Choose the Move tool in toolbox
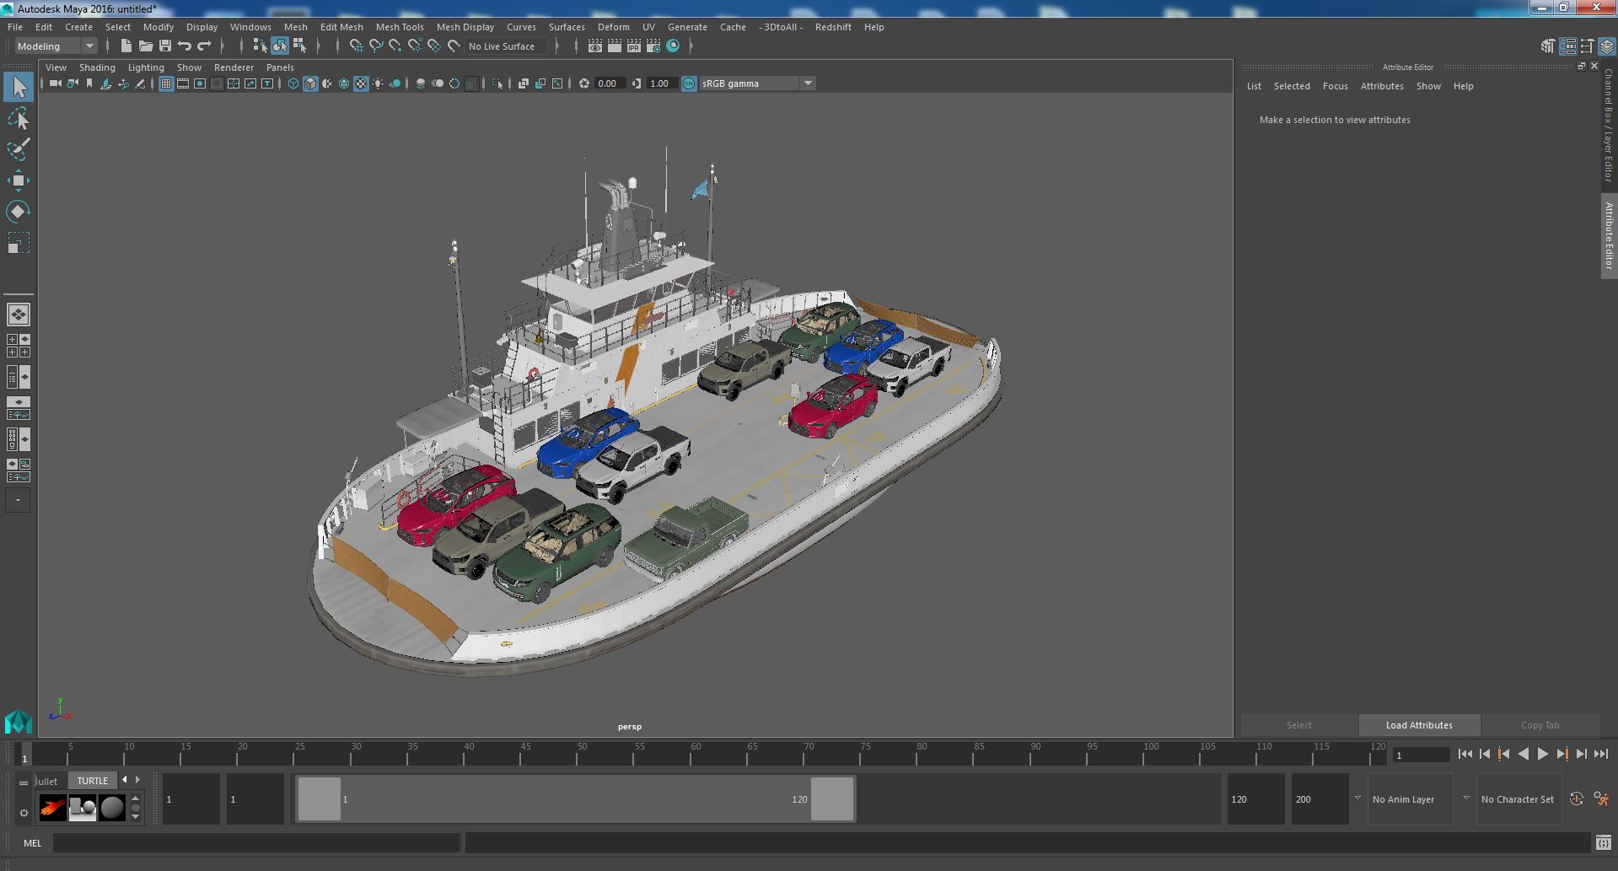 pyautogui.click(x=19, y=180)
